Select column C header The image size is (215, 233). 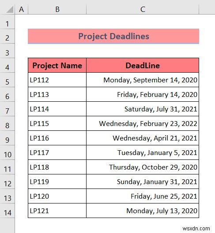(x=143, y=9)
